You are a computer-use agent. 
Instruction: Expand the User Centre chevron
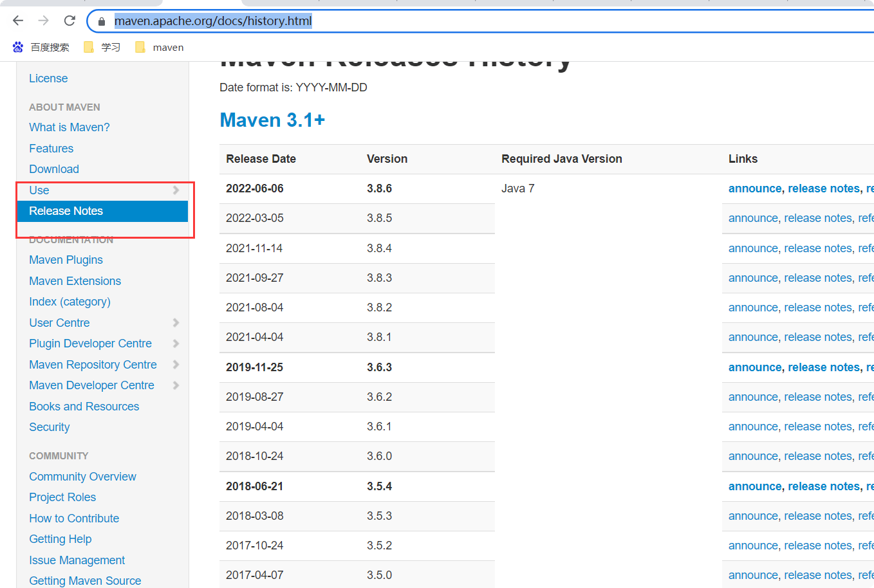click(x=176, y=322)
